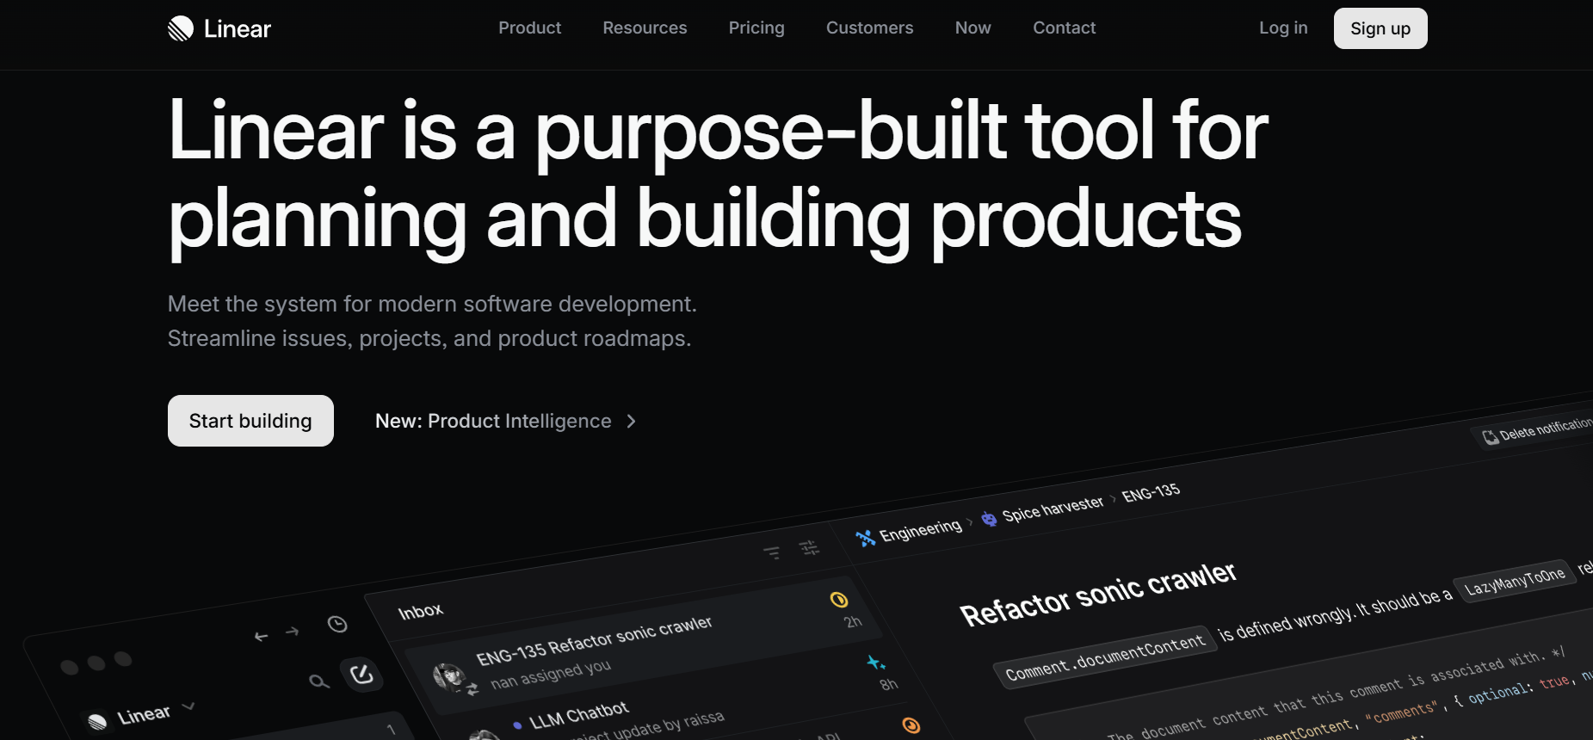The width and height of the screenshot is (1593, 740).
Task: Click the Log in link
Action: click(1283, 28)
